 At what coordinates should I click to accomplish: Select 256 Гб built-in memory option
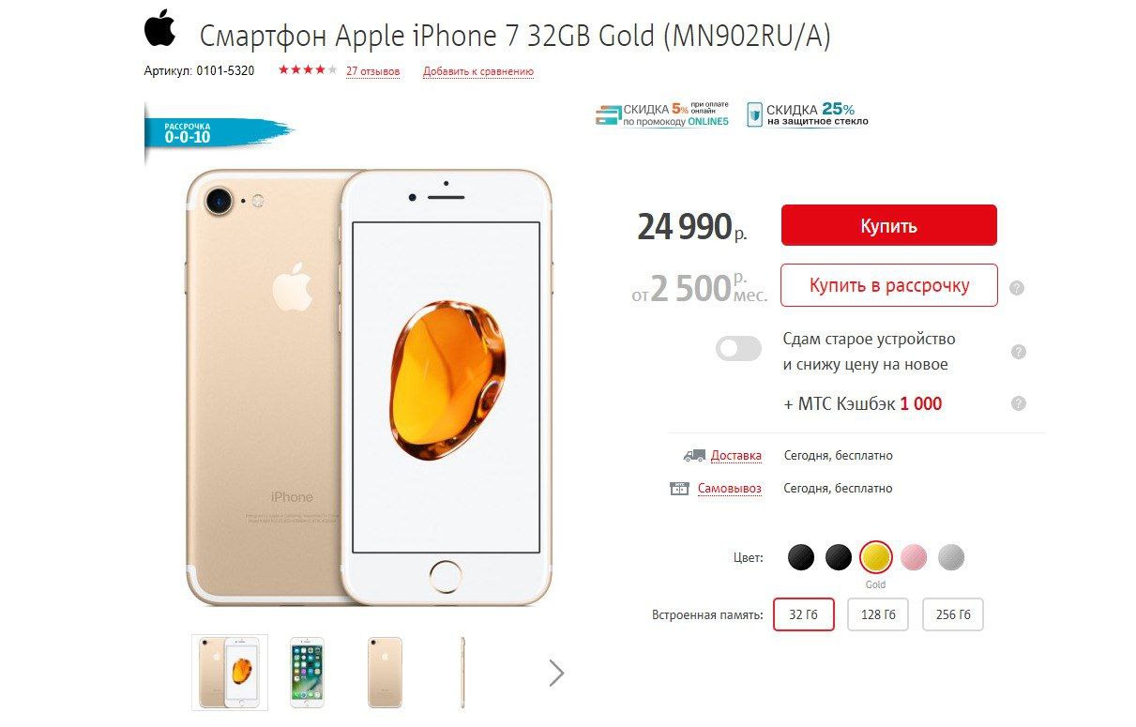click(x=953, y=615)
